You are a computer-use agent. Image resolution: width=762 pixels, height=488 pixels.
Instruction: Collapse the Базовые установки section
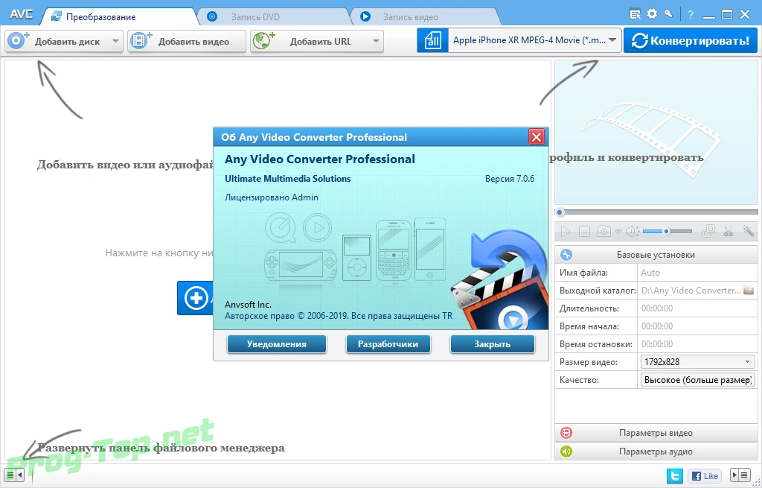656,255
